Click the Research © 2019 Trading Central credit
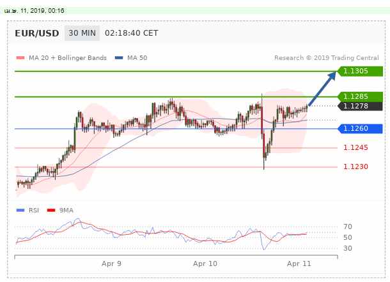The width and height of the screenshot is (390, 282). coord(327,58)
